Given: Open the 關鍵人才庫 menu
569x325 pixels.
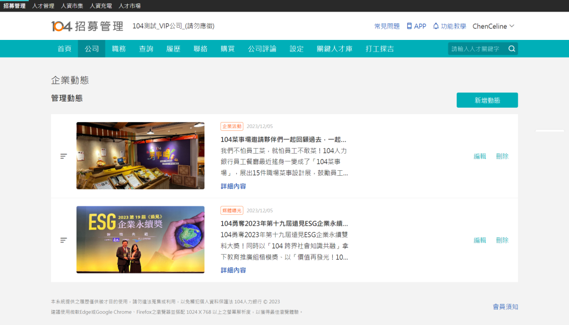Looking at the screenshot, I should [x=335, y=49].
